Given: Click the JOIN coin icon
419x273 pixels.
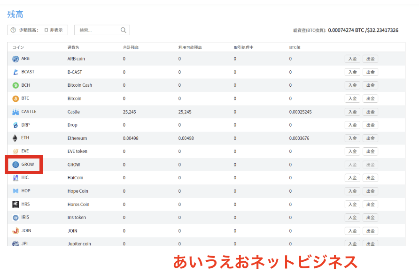Looking at the screenshot, I should click(x=16, y=231).
